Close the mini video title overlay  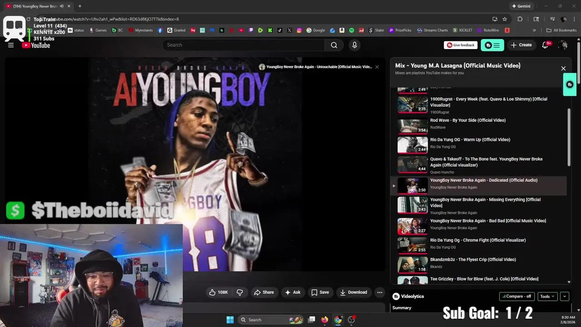coord(377,67)
